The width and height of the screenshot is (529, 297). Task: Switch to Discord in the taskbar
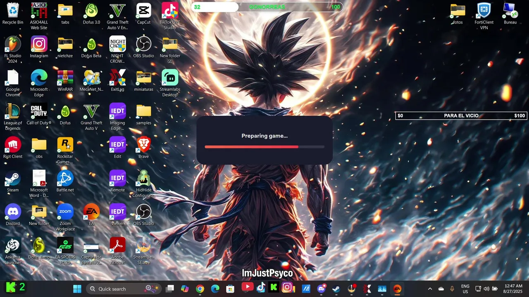pos(322,289)
